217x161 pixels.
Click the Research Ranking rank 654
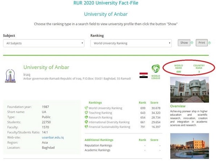(143, 118)
